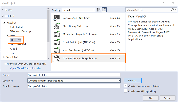This screenshot has width=178, height=102.
Task: Open the help question mark button
Action: point(163,3)
